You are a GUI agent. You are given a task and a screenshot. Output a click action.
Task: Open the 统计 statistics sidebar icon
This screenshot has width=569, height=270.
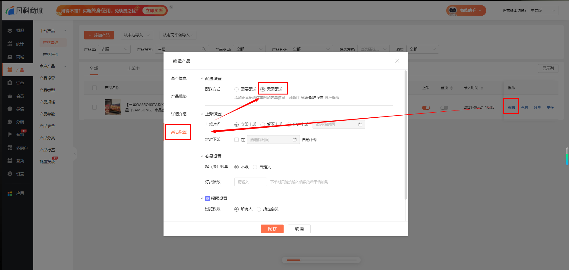click(x=10, y=44)
